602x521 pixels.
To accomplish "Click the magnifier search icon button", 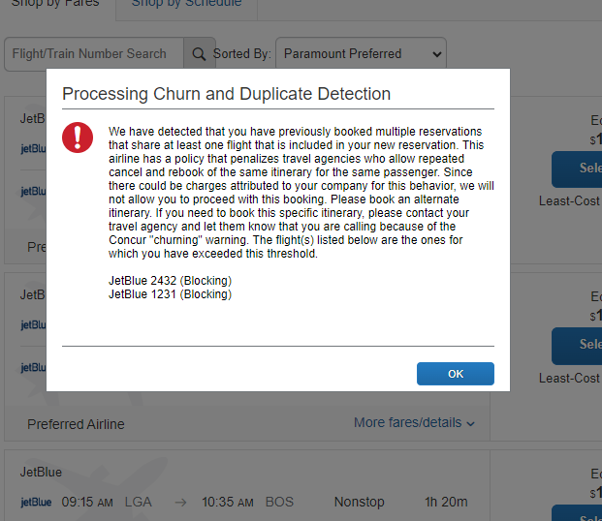I will pos(200,53).
